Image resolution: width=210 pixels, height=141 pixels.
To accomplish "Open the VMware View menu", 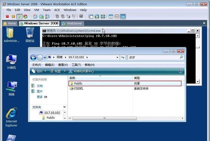I will coord(27,10).
